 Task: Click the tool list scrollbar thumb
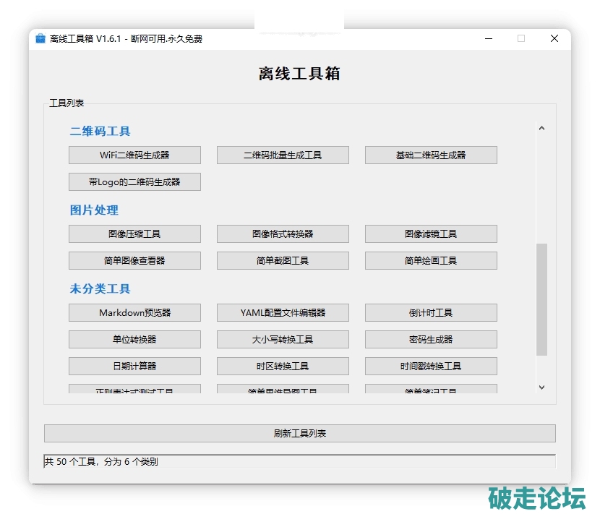tap(541, 299)
